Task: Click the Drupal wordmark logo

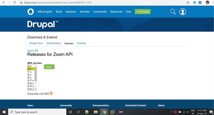Action: point(42,24)
